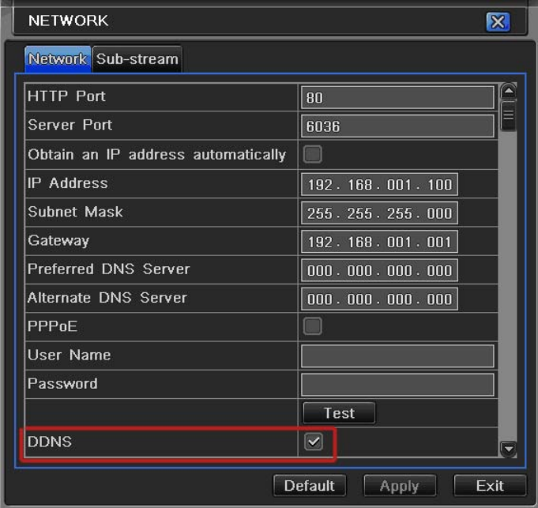538x508 pixels.
Task: Click the Subnet Mask label
Action: 76,212
